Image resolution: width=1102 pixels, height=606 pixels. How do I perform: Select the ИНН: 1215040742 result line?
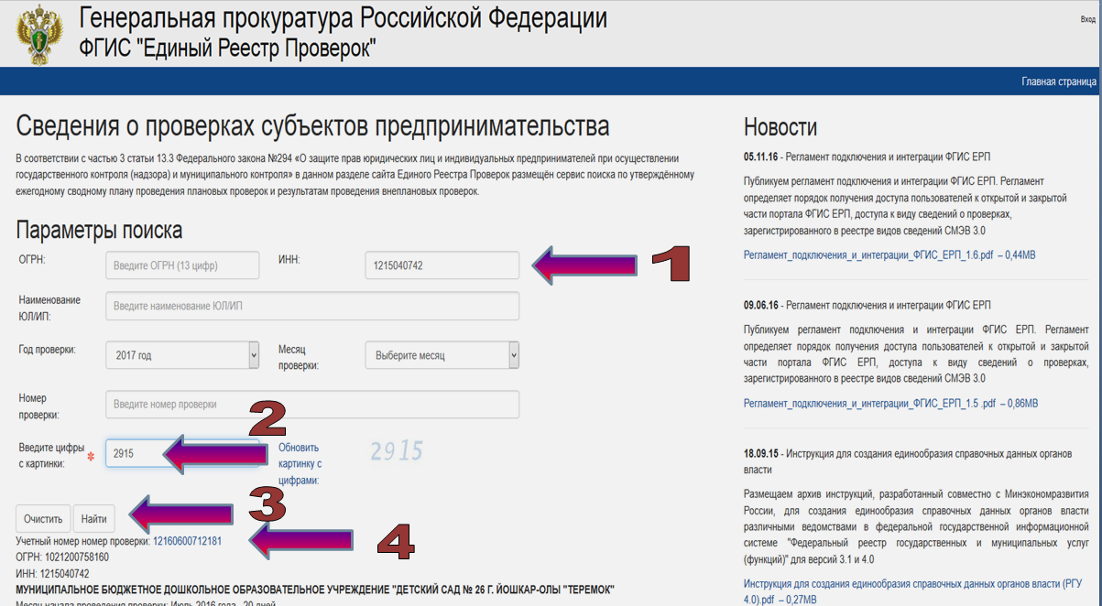52,573
